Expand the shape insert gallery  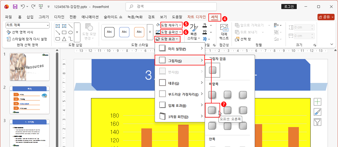tap(77, 32)
